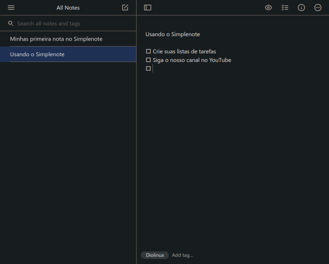Image resolution: width=329 pixels, height=264 pixels.
Task: Click the 'Siga o nosso canal no YouTube' text
Action: [x=192, y=60]
